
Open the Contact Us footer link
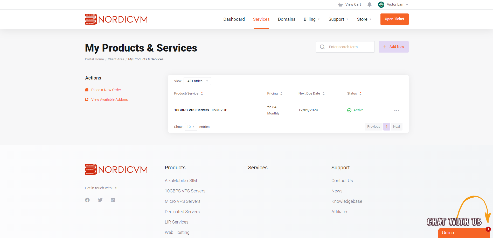coord(342,181)
